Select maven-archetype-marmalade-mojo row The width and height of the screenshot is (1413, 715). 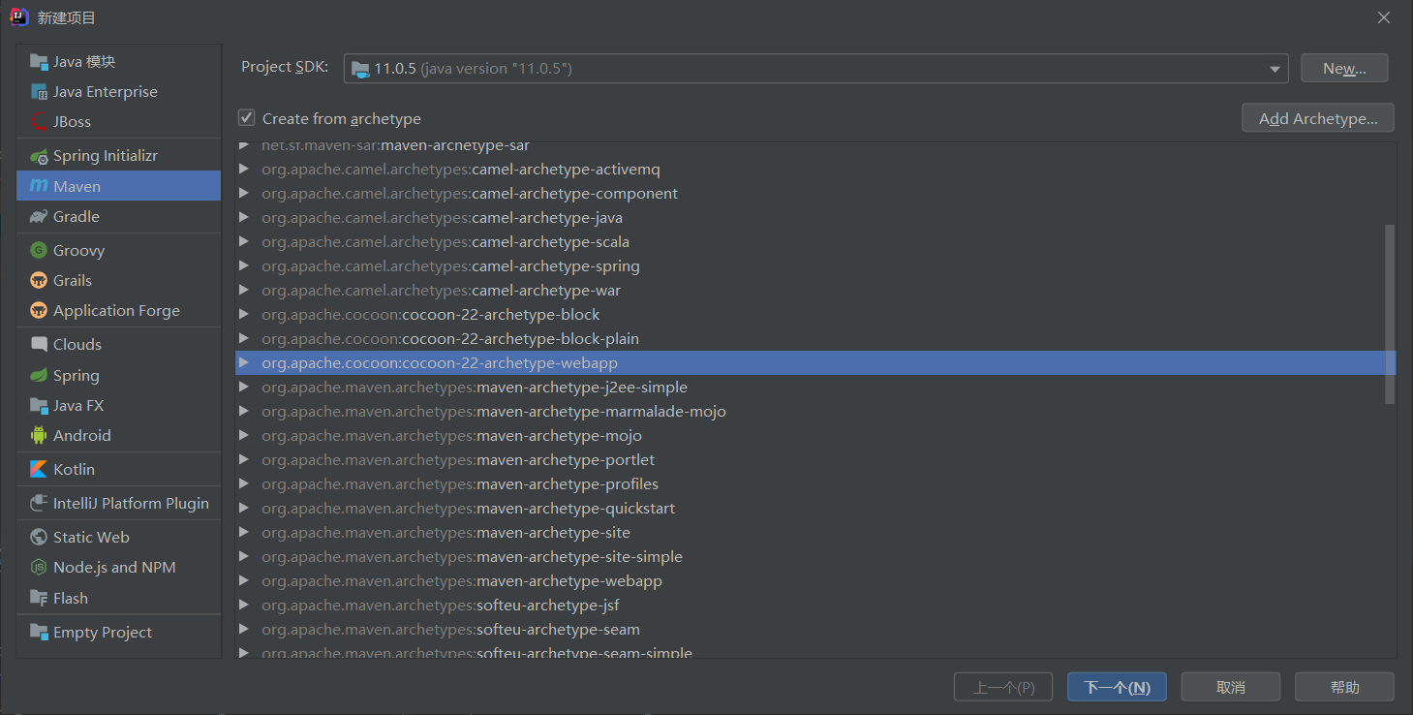pos(815,412)
